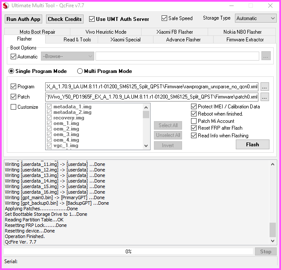
Task: Click the Flash button
Action: tap(252, 145)
